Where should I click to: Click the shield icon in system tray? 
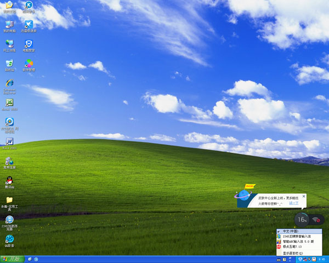[x=300, y=259]
